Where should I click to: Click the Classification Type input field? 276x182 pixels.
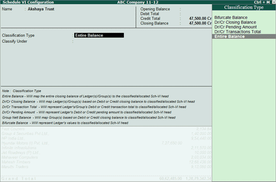click(99, 35)
